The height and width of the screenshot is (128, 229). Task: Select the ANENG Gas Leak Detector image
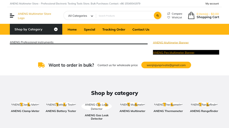point(96,106)
